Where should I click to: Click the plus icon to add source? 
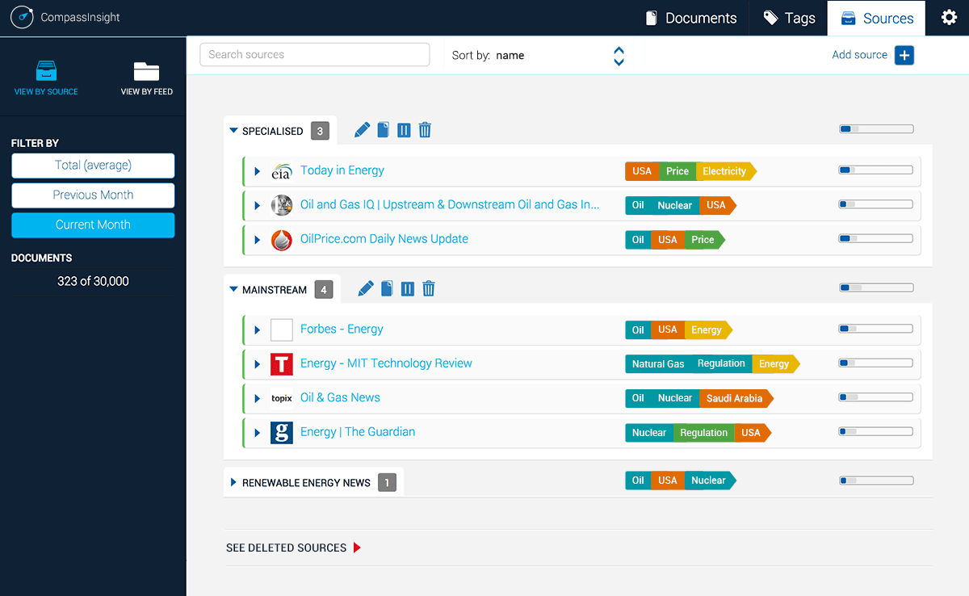point(904,55)
